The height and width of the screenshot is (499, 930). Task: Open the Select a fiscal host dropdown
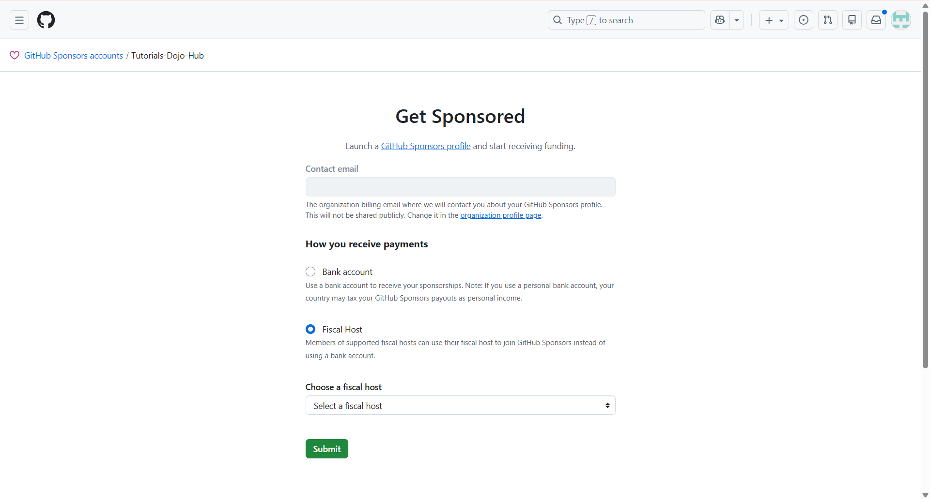click(x=460, y=405)
